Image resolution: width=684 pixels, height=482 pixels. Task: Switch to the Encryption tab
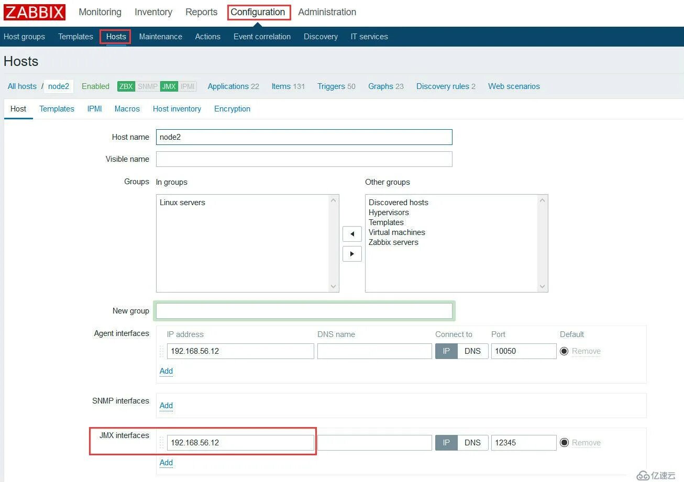click(232, 109)
